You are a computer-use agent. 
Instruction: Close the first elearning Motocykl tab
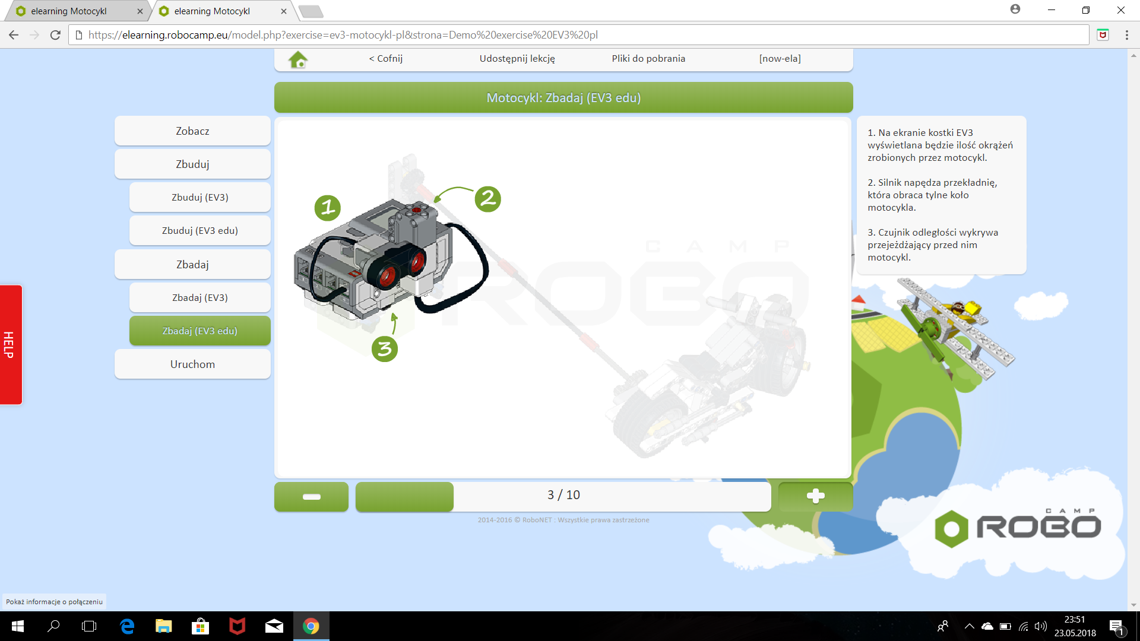[140, 11]
